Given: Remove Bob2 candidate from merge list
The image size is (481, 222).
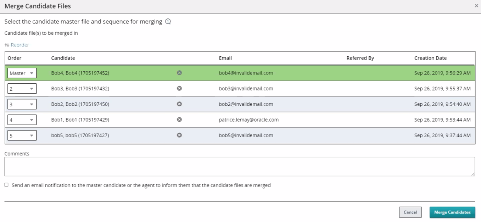Looking at the screenshot, I should [179, 104].
